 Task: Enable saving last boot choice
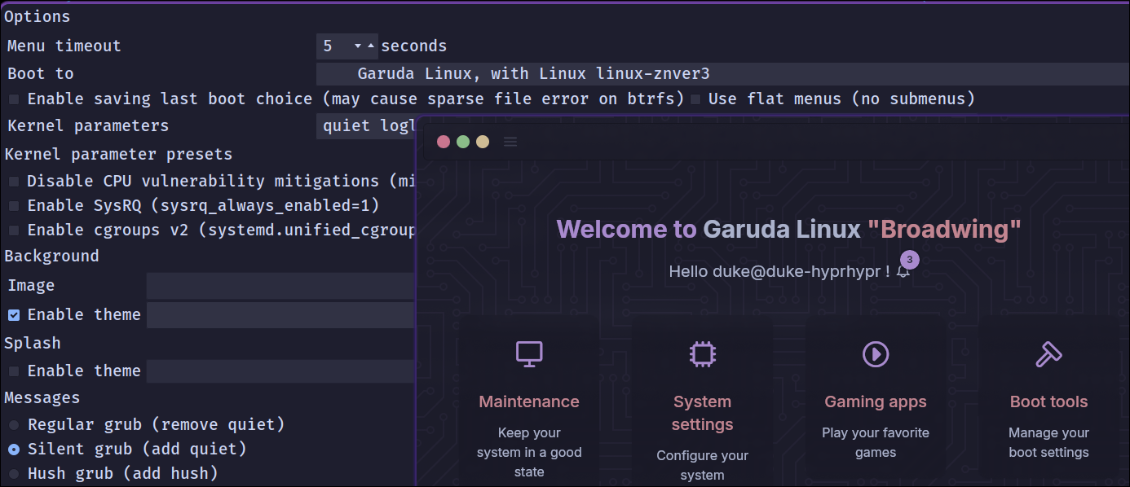(x=14, y=99)
